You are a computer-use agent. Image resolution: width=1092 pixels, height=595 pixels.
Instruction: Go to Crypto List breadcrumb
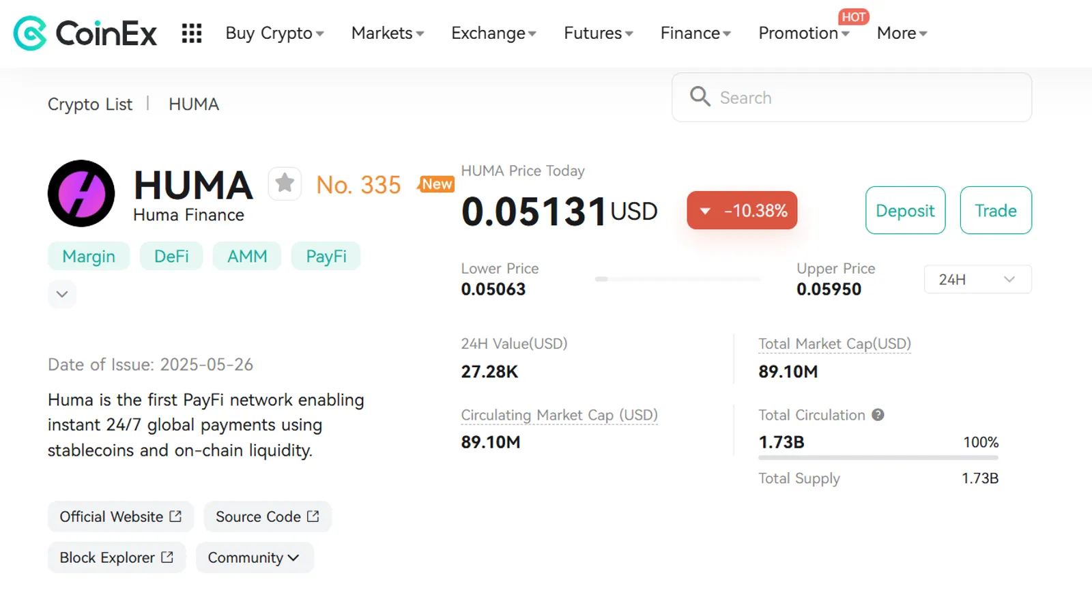pos(90,104)
